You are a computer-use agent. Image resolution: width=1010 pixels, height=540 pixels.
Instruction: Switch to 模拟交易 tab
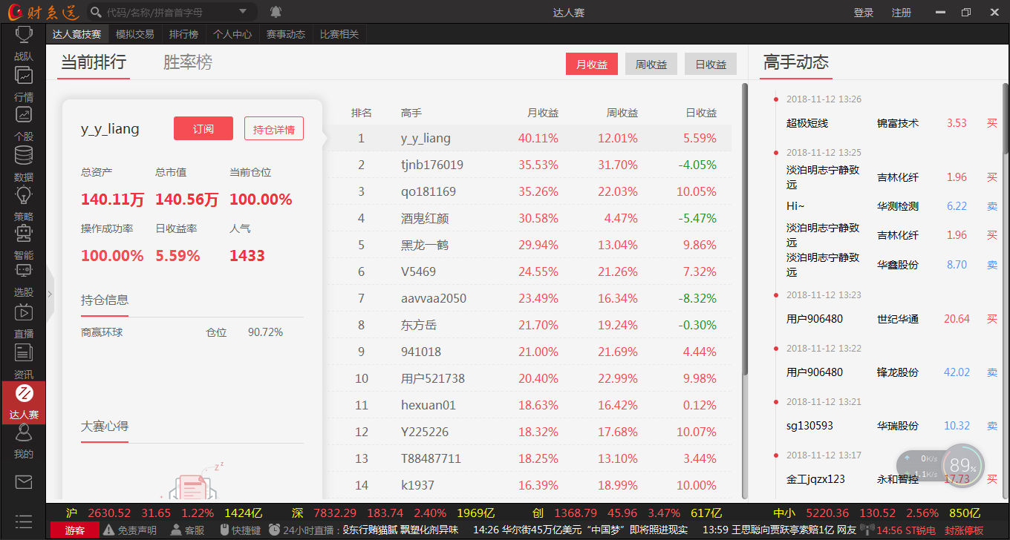click(x=135, y=34)
